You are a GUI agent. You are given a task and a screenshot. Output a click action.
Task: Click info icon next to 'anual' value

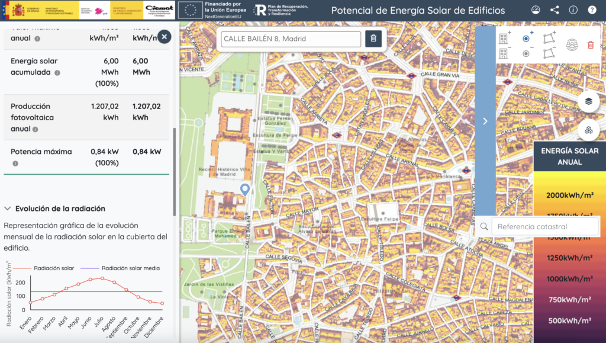point(37,39)
